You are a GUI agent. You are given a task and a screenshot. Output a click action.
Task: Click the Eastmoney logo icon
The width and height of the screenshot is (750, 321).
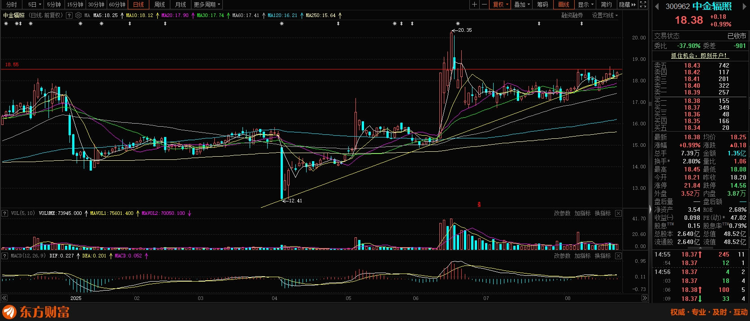coord(9,312)
